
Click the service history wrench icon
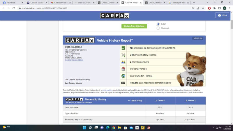(x=123, y=55)
